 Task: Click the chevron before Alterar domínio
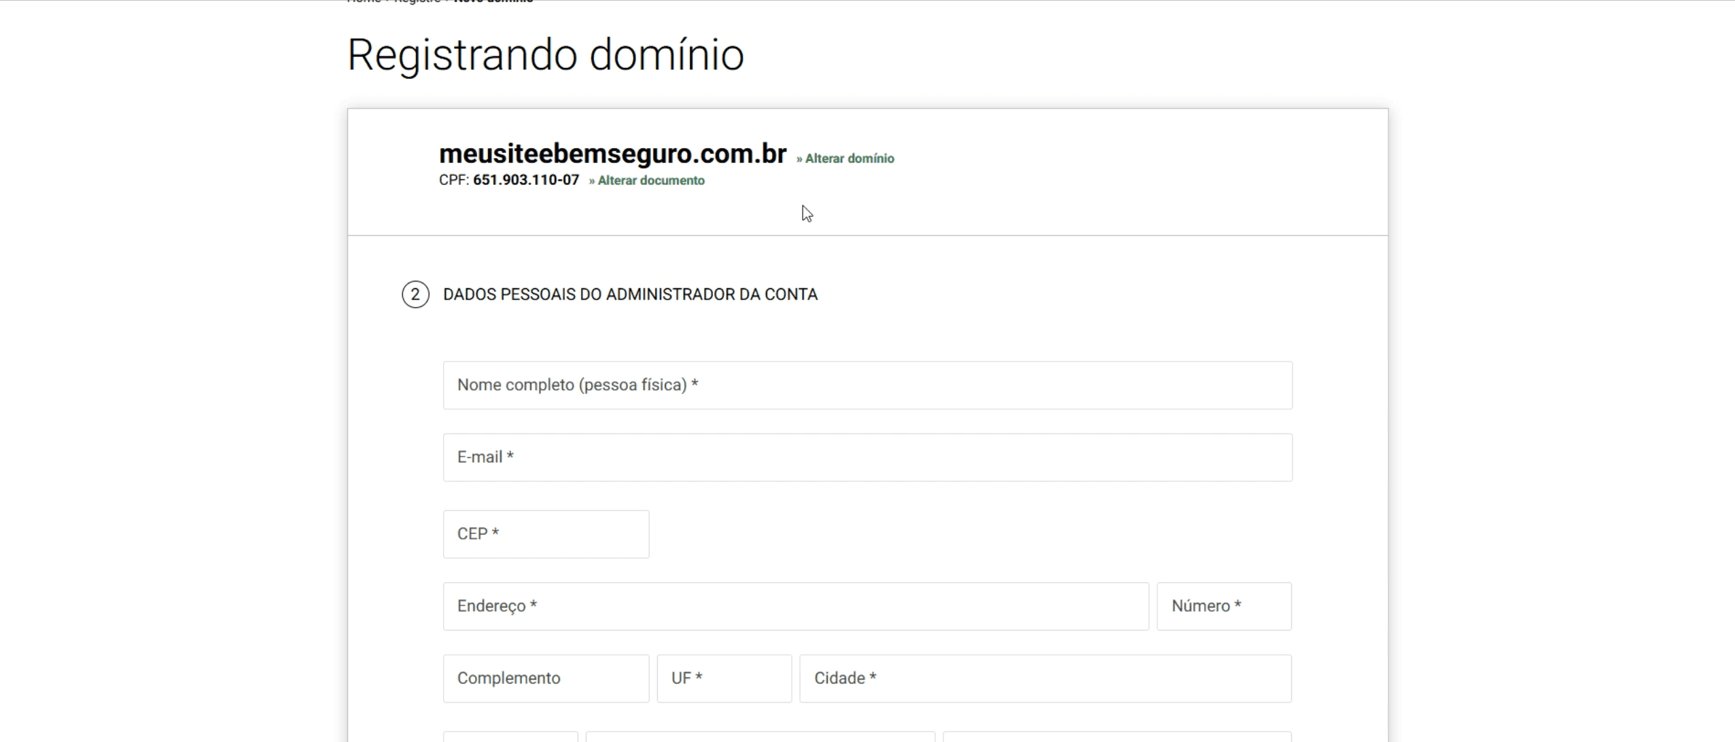(x=799, y=159)
